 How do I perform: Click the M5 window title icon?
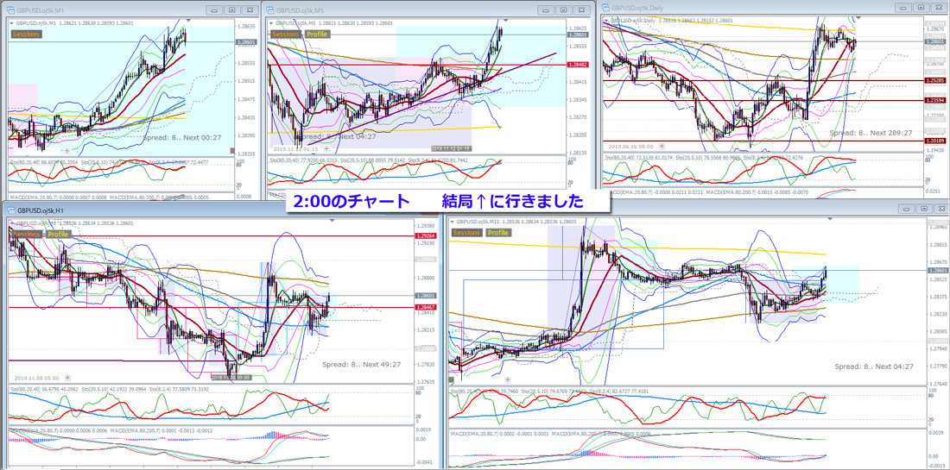click(269, 9)
